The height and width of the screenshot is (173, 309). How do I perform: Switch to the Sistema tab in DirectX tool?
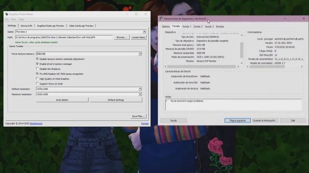point(166,26)
